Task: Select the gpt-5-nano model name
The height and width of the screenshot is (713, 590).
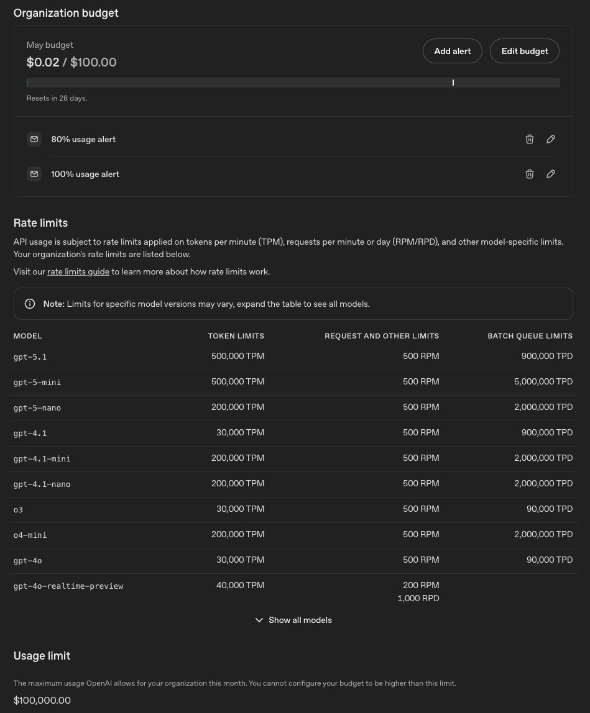Action: 37,408
